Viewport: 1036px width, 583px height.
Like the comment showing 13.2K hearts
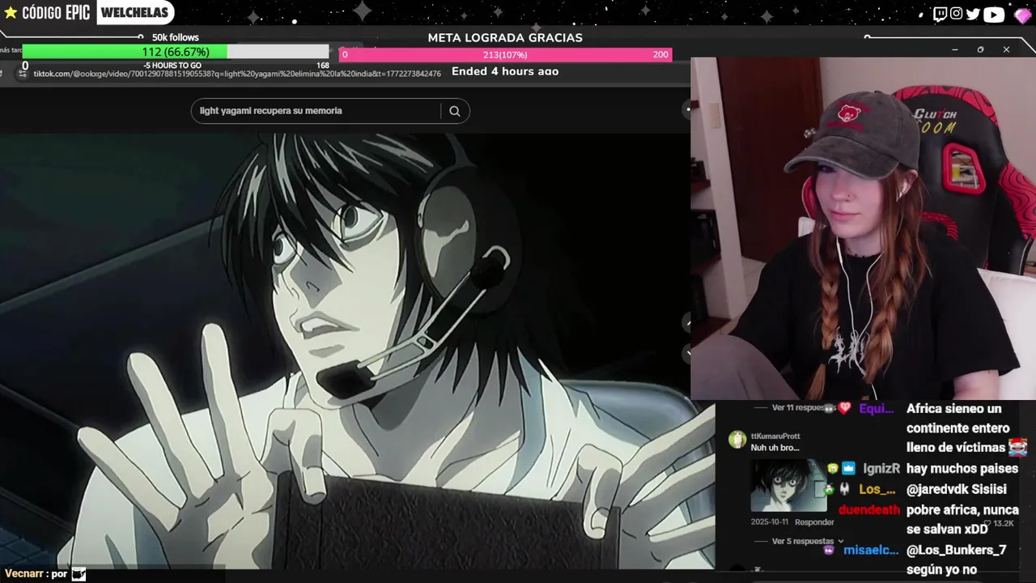coord(988,523)
